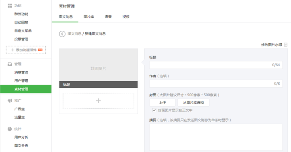Click into the 标题 input field
The height and width of the screenshot is (152, 291).
pyautogui.click(x=216, y=65)
